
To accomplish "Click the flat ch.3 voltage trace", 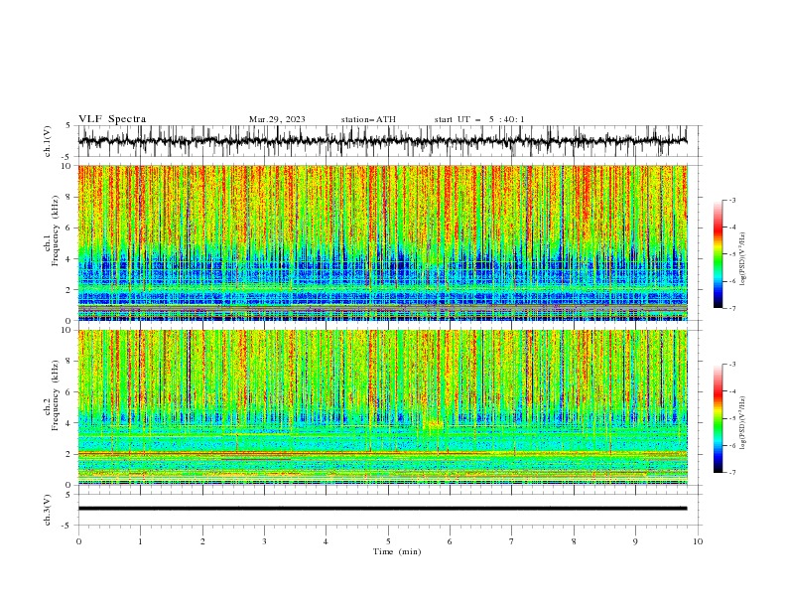I will tap(382, 509).
